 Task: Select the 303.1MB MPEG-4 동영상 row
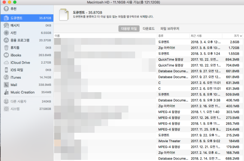coord(148,112)
